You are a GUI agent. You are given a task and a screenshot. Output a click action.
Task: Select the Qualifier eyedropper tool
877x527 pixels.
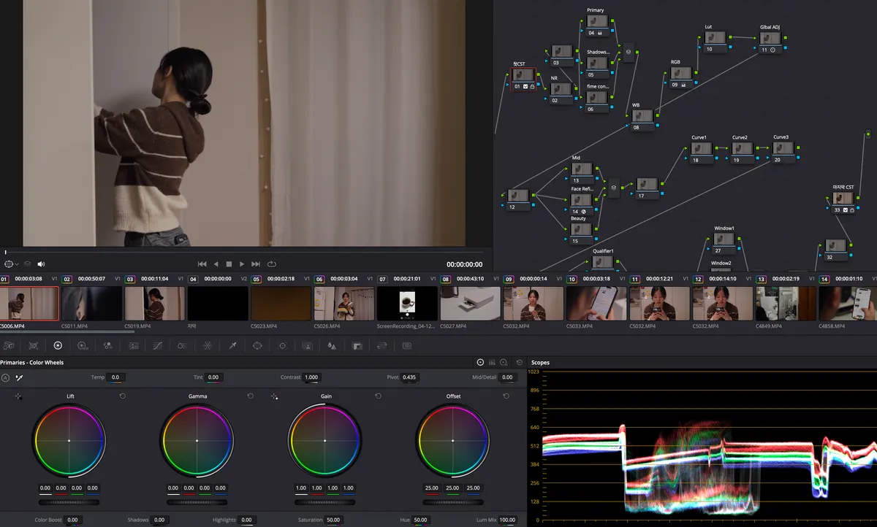232,345
